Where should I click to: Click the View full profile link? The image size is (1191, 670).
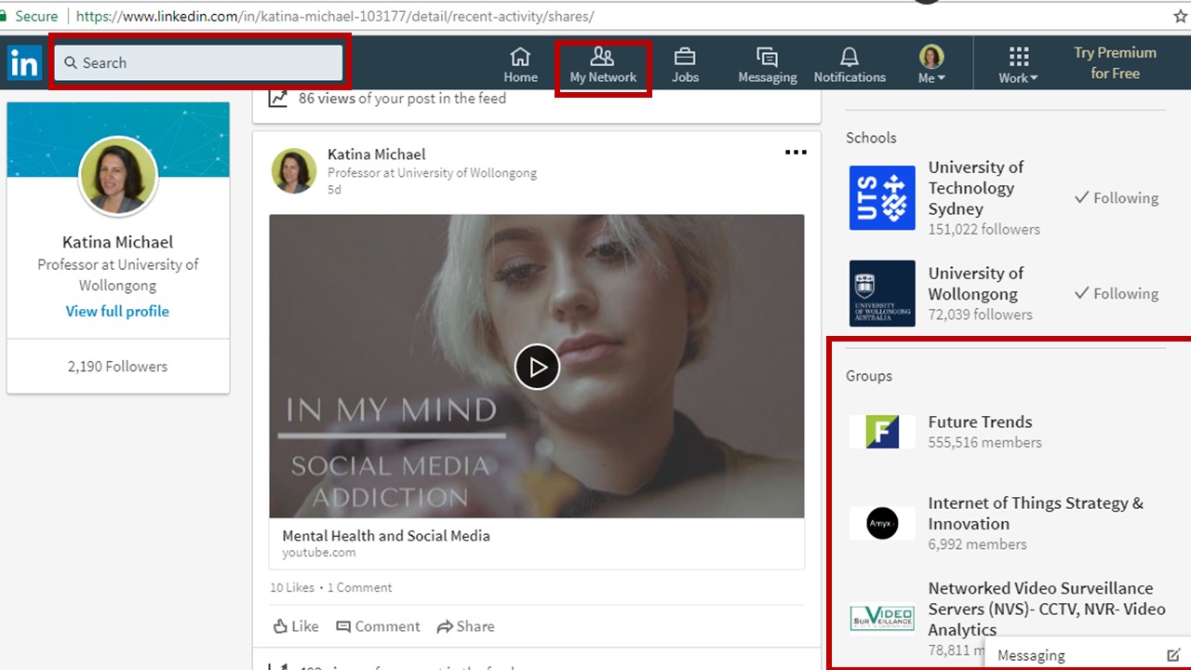click(117, 311)
